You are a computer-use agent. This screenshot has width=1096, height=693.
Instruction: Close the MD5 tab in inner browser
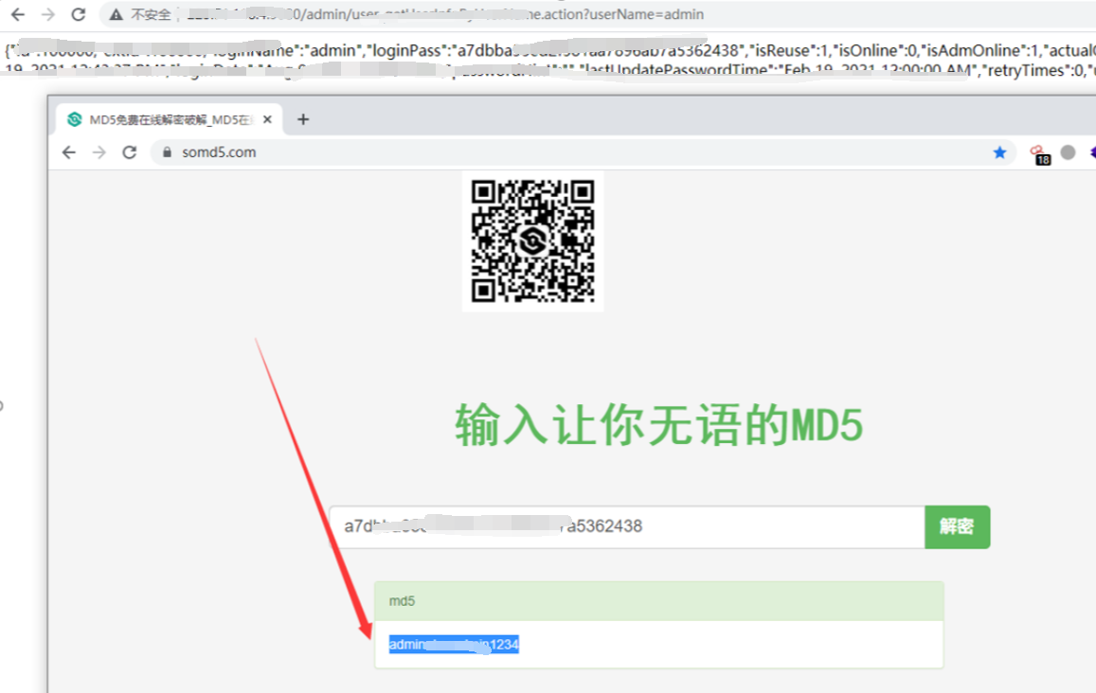267,119
